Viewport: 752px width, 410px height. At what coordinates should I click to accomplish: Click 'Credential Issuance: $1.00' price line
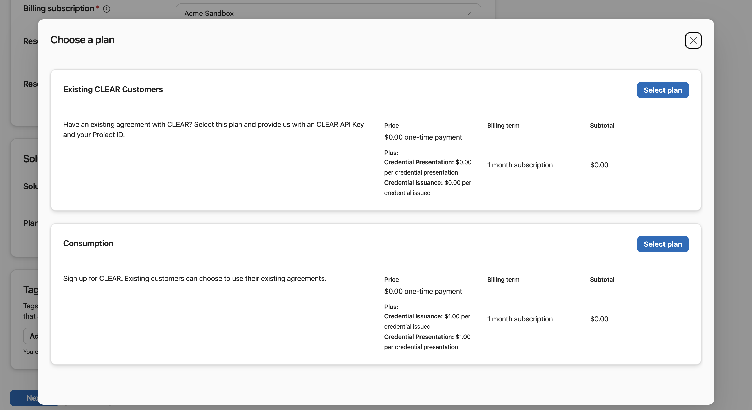(427, 321)
